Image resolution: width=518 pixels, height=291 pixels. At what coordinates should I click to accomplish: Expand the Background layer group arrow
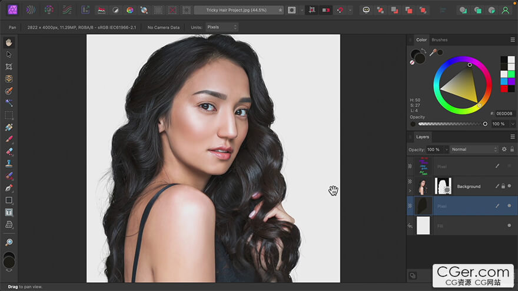coord(410,191)
